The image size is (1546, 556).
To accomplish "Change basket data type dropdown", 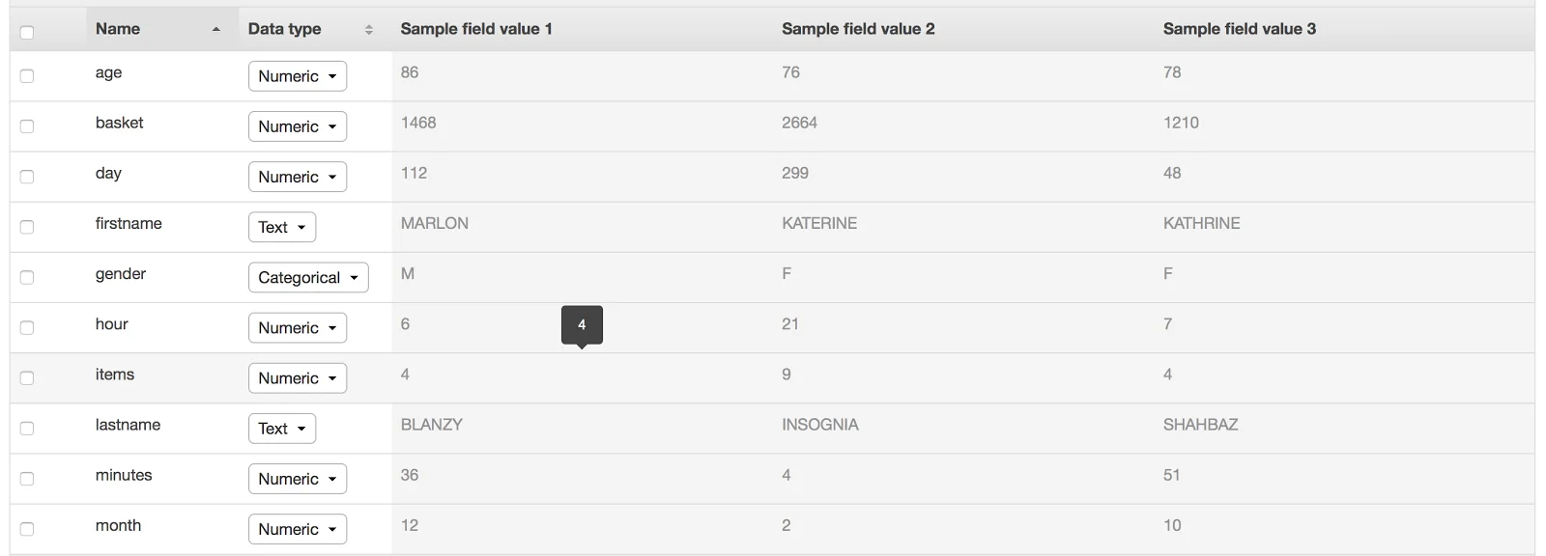I will tap(298, 126).
